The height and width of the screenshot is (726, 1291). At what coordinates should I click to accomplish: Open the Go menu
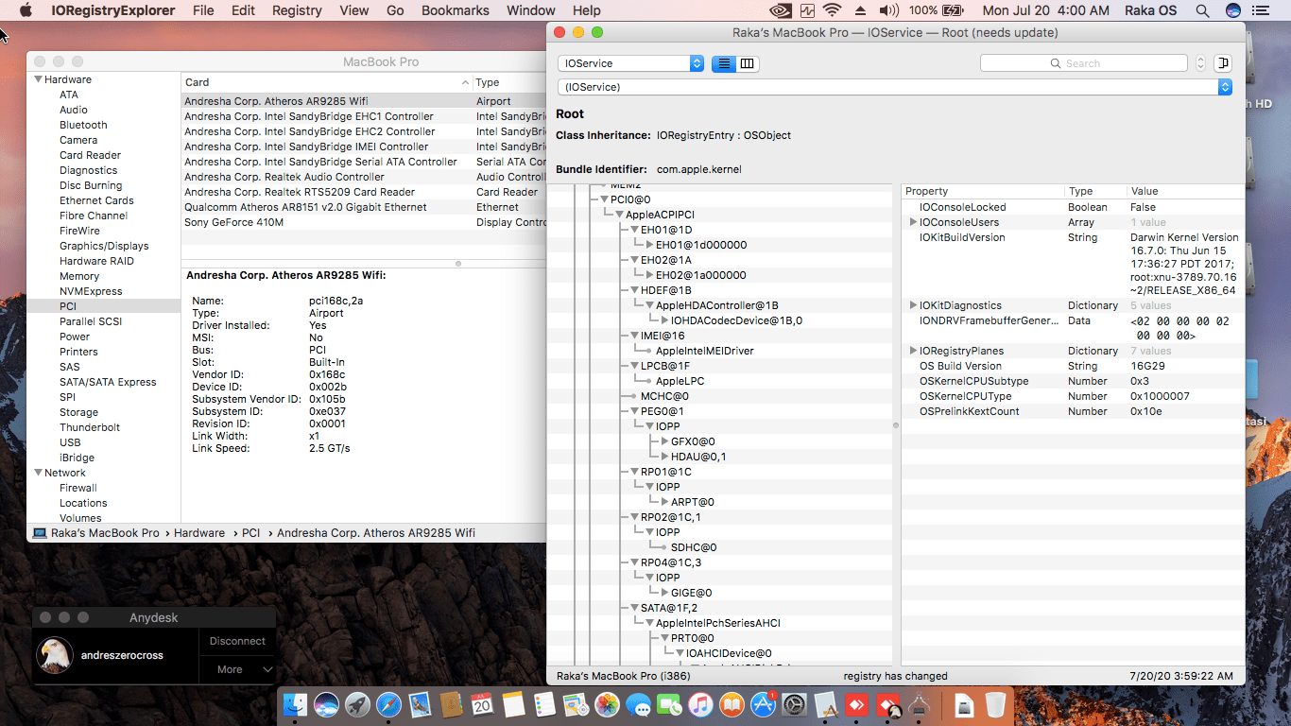[395, 10]
